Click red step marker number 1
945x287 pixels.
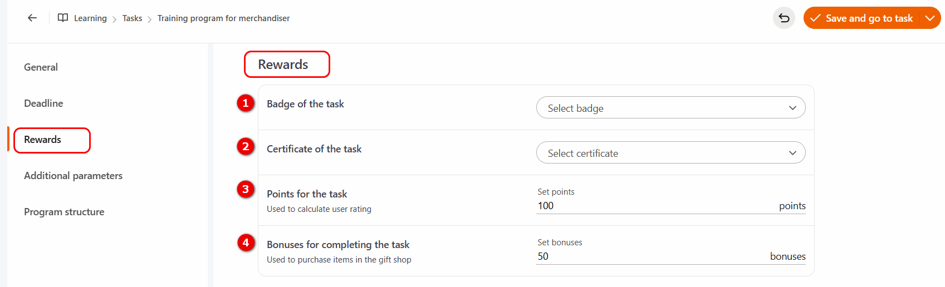tap(246, 103)
